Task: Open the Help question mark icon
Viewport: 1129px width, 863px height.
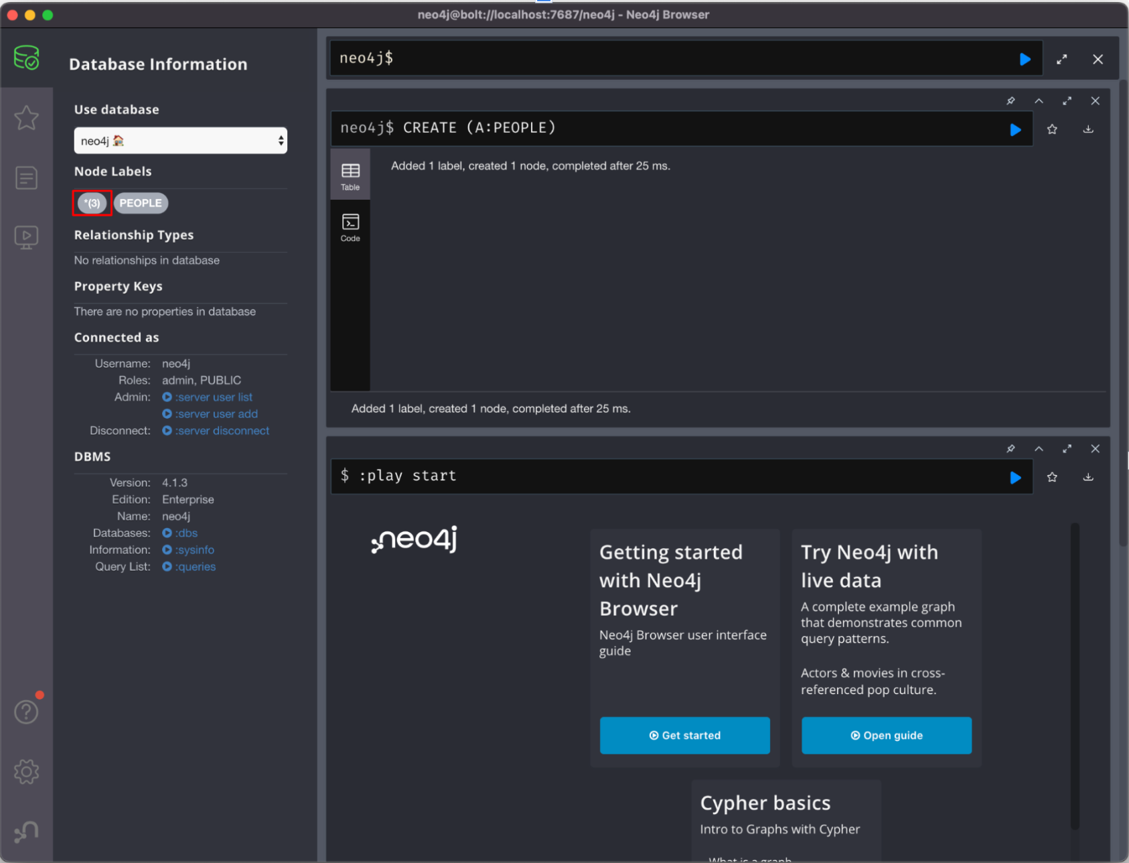Action: tap(26, 712)
